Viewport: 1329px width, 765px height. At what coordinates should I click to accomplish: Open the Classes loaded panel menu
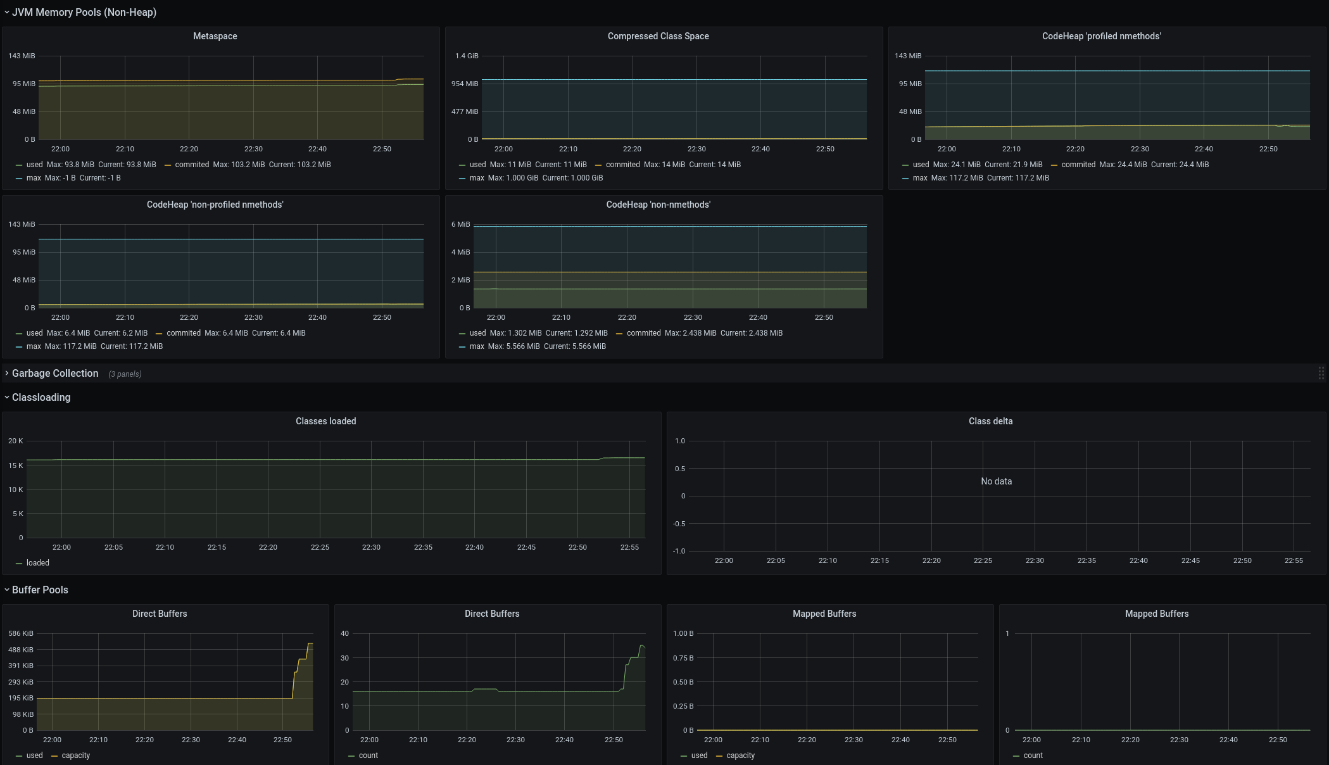tap(325, 420)
